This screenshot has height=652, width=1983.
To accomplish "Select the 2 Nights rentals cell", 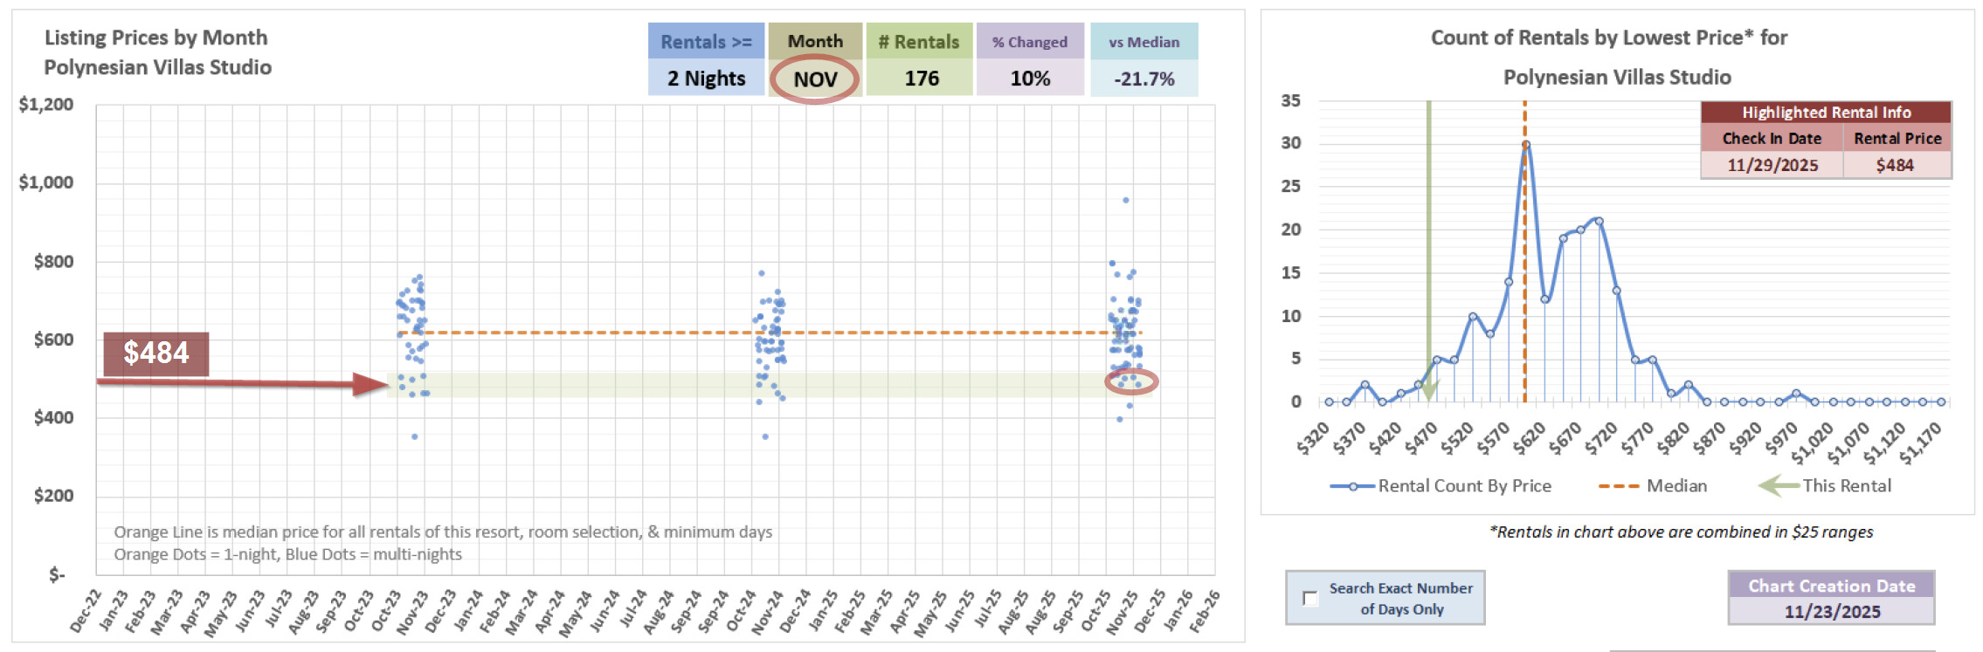I will click(706, 79).
